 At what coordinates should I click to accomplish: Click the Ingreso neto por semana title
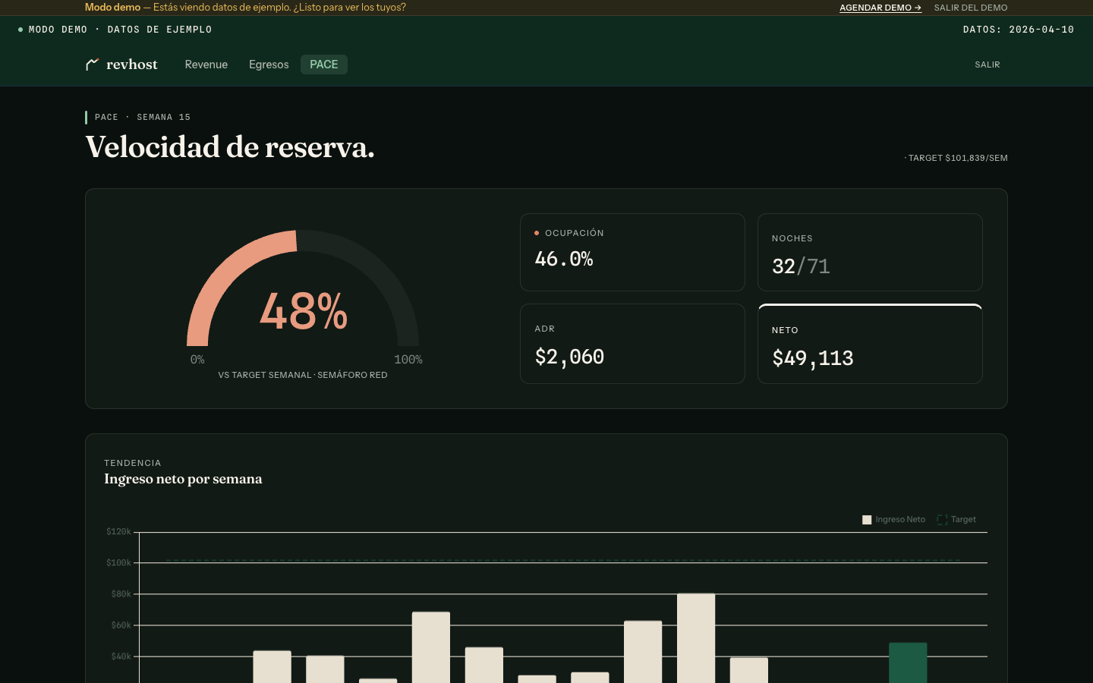click(183, 479)
